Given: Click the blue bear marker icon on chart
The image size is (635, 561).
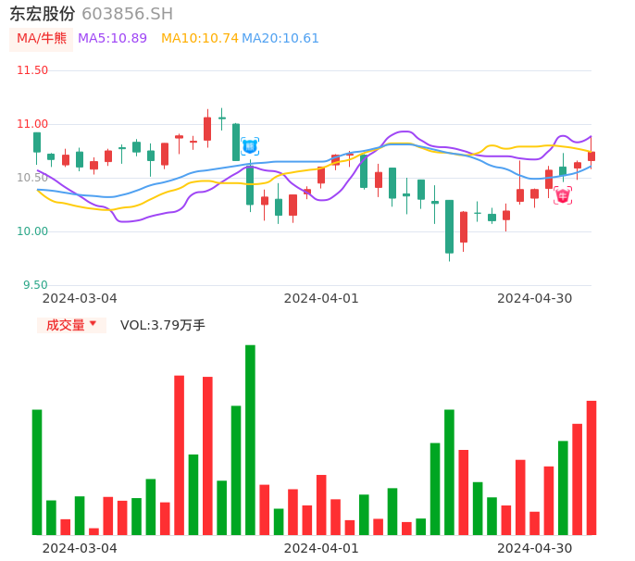Looking at the screenshot, I should [x=249, y=146].
